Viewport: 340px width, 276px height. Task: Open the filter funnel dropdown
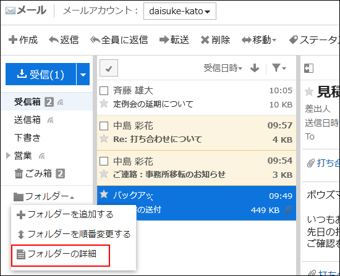pyautogui.click(x=279, y=68)
